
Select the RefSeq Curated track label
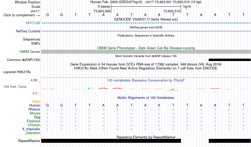(28, 31)
